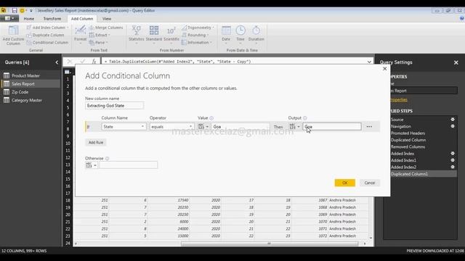The height and width of the screenshot is (261, 465).
Task: Click the Add Rule button
Action: tap(96, 142)
